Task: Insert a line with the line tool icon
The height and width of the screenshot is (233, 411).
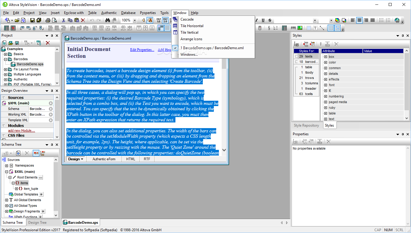Action: coord(322,28)
